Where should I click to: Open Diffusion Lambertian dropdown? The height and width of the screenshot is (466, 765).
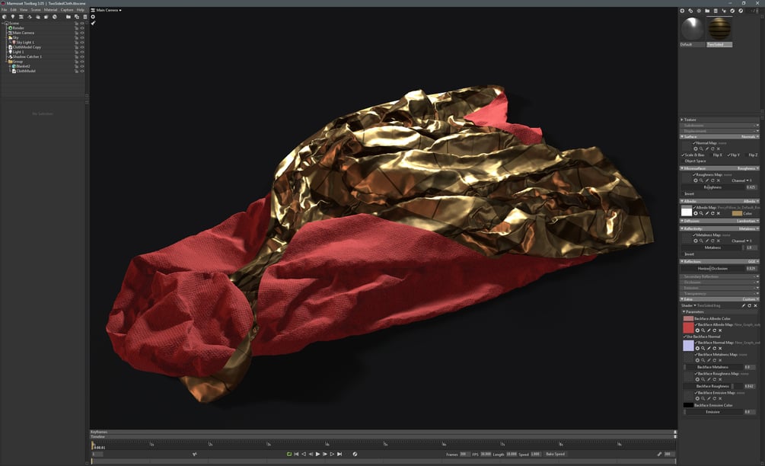click(x=748, y=221)
